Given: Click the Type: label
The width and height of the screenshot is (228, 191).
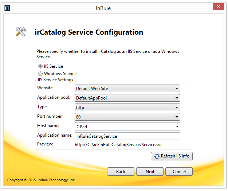Looking at the screenshot, I should [x=43, y=107].
